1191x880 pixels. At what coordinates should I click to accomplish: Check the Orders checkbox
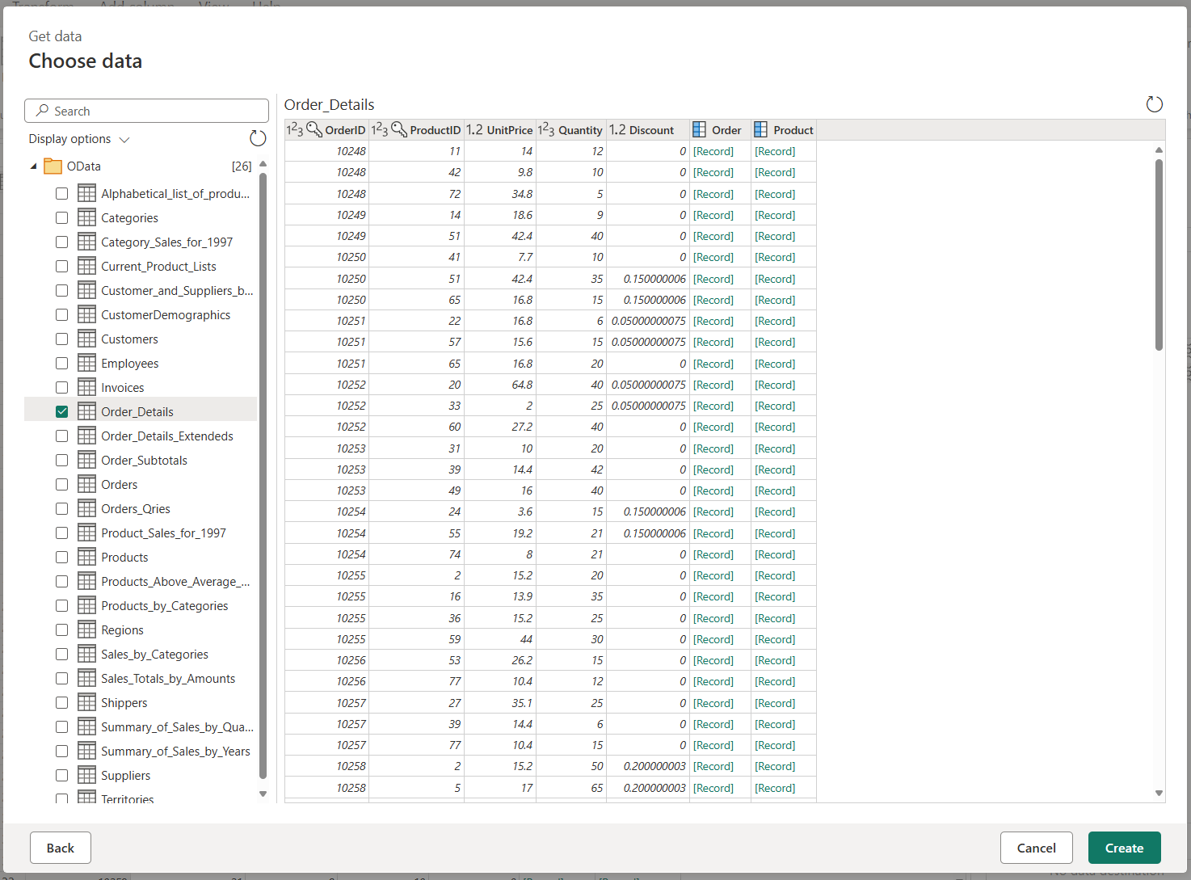(x=61, y=484)
